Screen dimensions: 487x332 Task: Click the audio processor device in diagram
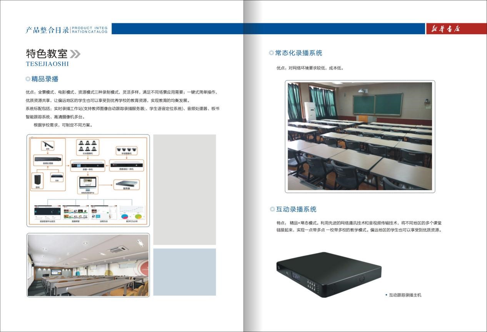click(48, 159)
